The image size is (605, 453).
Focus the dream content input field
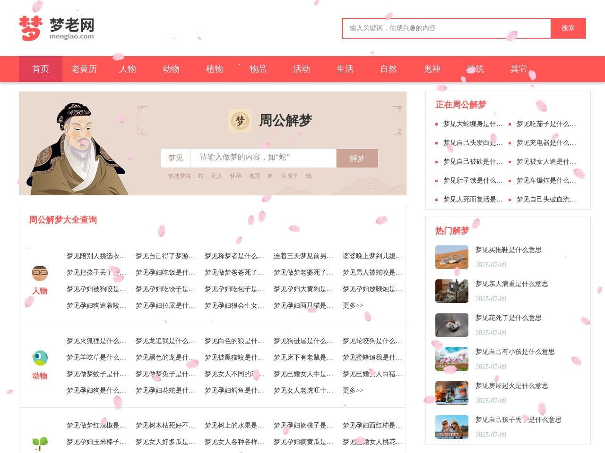[x=263, y=158]
